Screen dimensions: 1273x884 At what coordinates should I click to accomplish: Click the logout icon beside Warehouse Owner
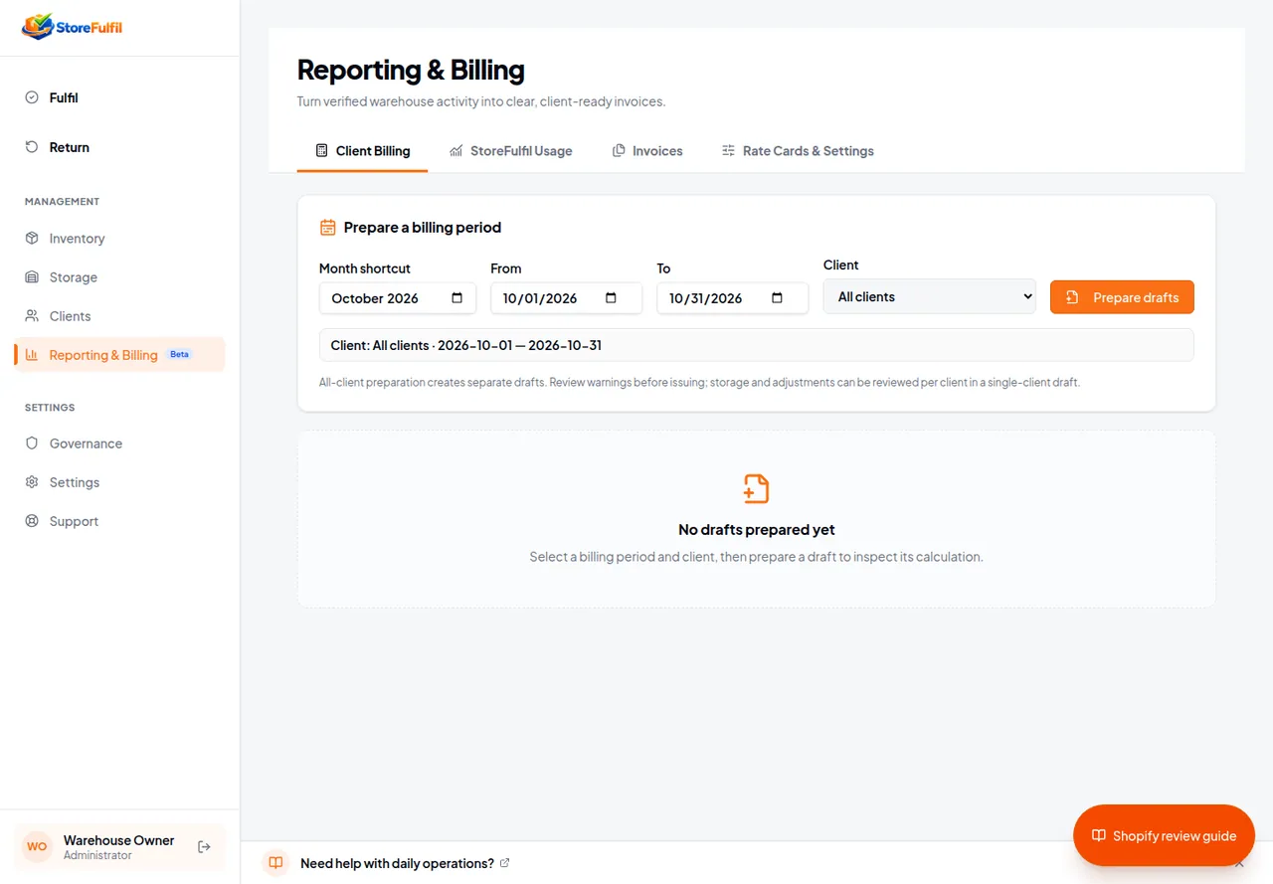(x=204, y=847)
